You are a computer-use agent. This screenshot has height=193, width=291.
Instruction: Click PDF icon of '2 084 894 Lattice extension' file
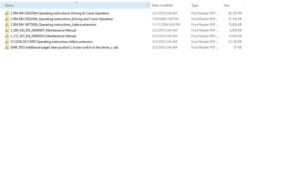coord(7,24)
